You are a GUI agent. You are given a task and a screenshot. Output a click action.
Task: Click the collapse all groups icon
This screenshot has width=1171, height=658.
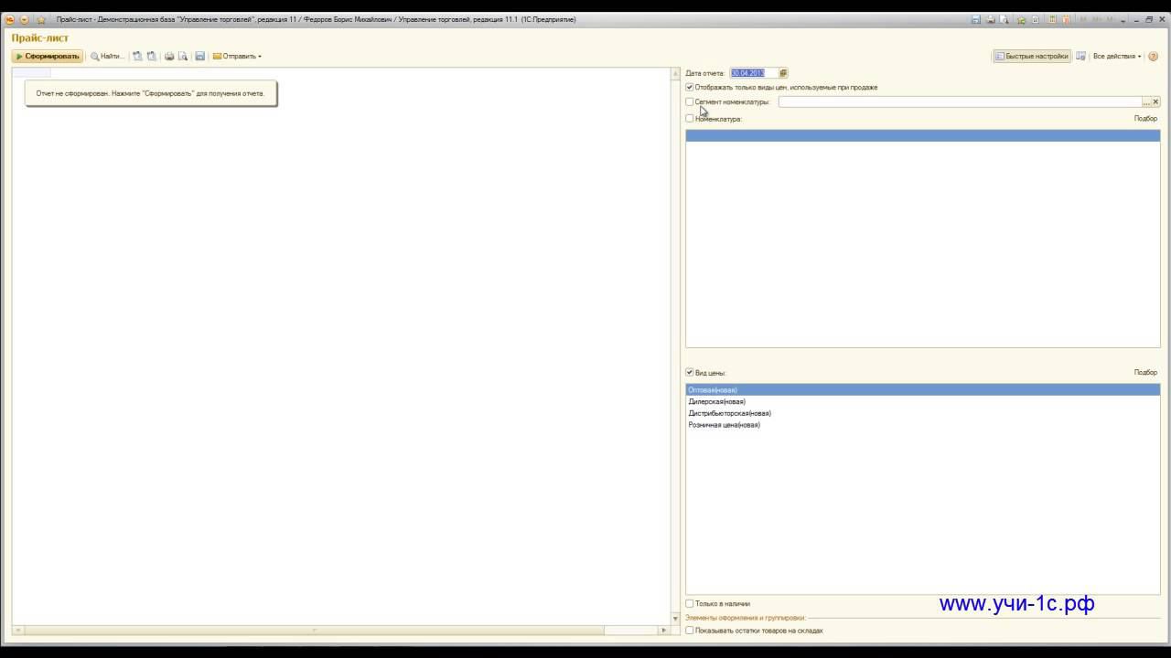click(x=152, y=57)
